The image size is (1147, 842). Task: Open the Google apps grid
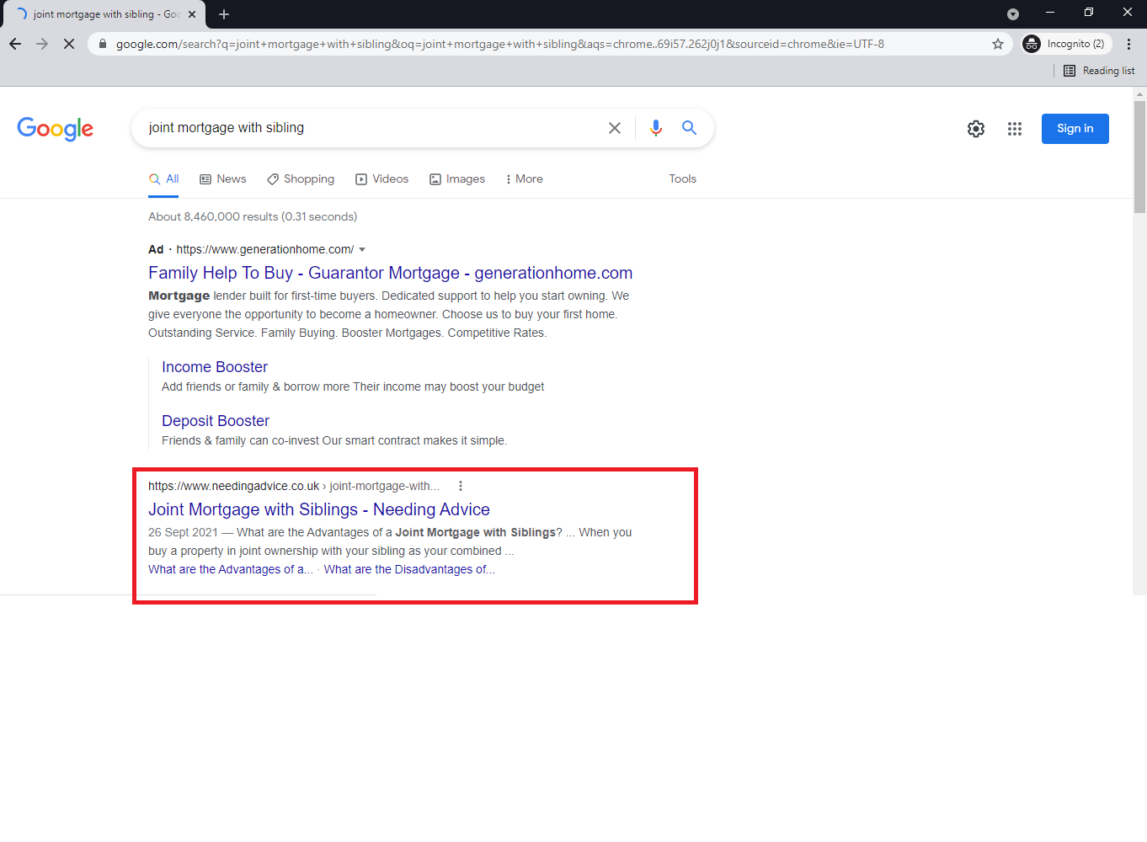click(x=1014, y=129)
